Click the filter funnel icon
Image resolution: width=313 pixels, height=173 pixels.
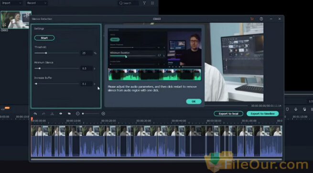click(144, 3)
